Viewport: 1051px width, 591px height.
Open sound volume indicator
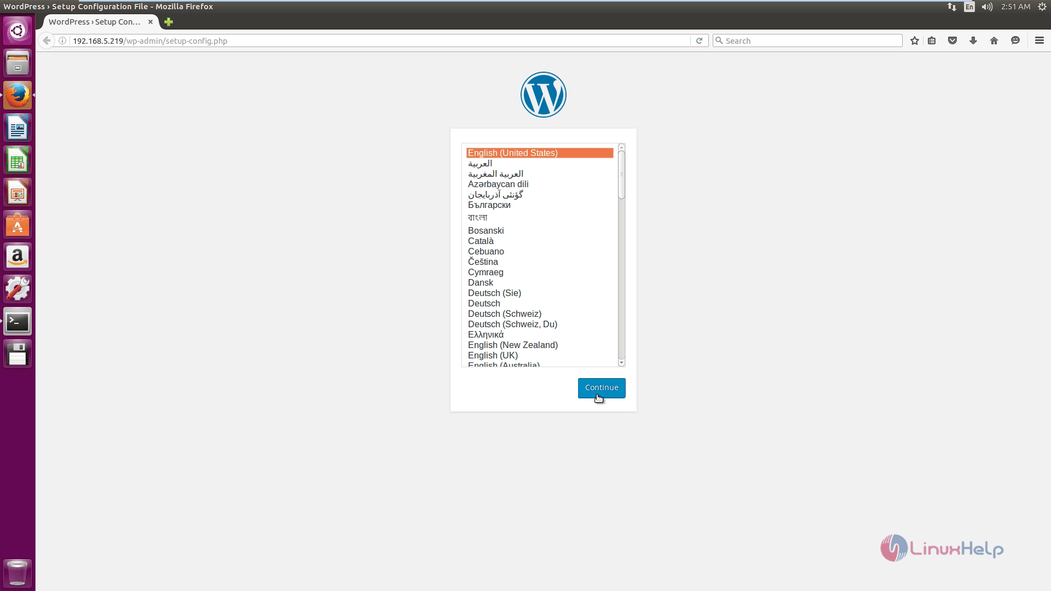coord(987,7)
